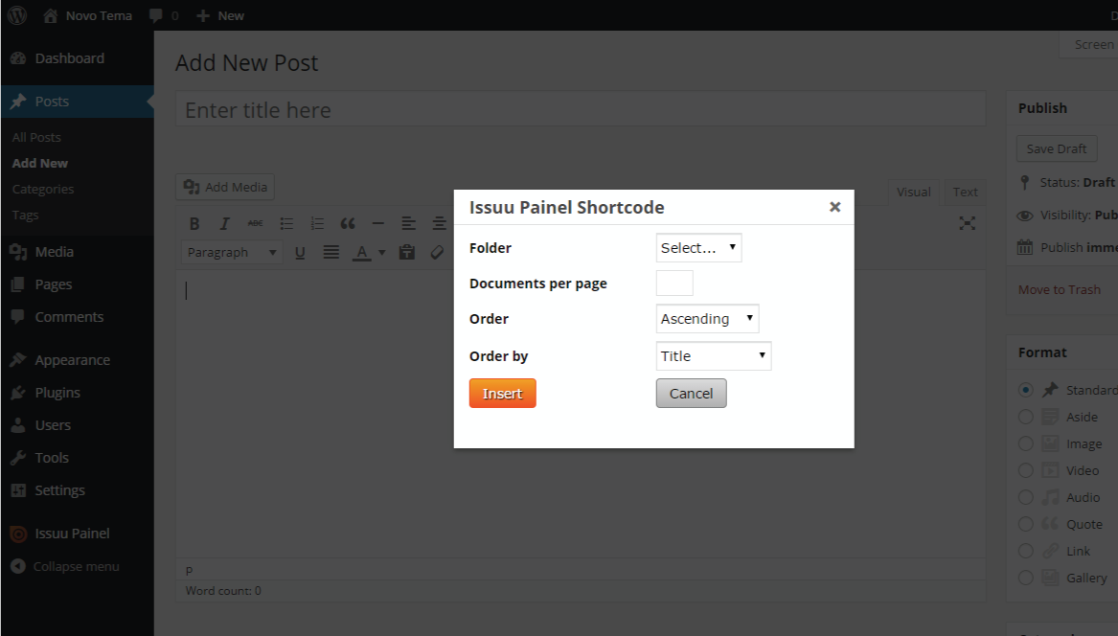
Task: Click the orange Insert button
Action: pos(503,394)
